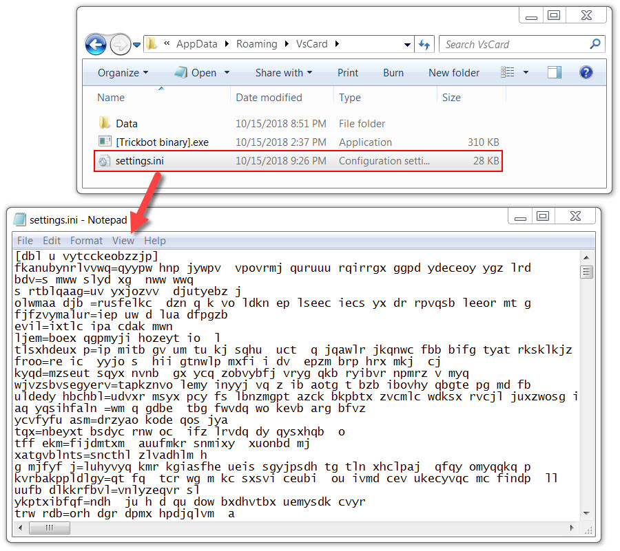620x551 pixels.
Task: Click the Trickbot binary application icon
Action: [x=105, y=141]
